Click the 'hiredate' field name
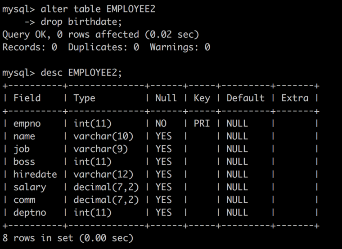This screenshot has height=249, width=342. click(35, 175)
